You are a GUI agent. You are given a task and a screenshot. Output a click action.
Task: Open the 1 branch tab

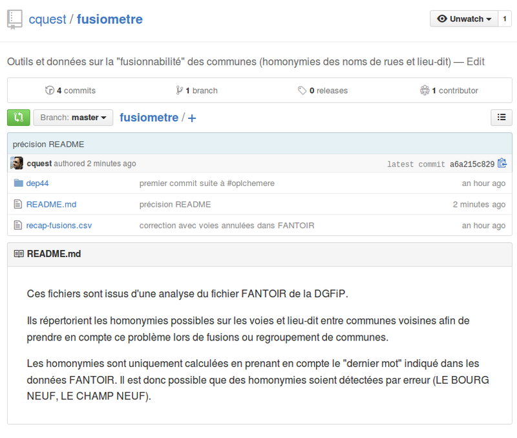[x=196, y=90]
